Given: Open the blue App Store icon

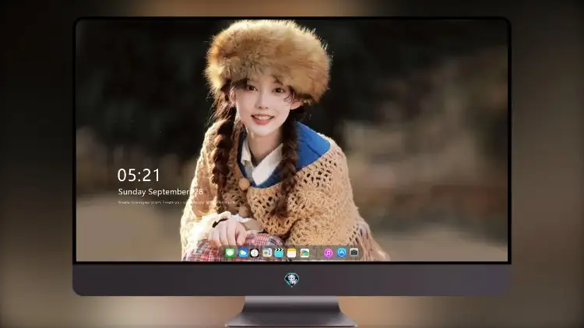Looking at the screenshot, I should 342,253.
